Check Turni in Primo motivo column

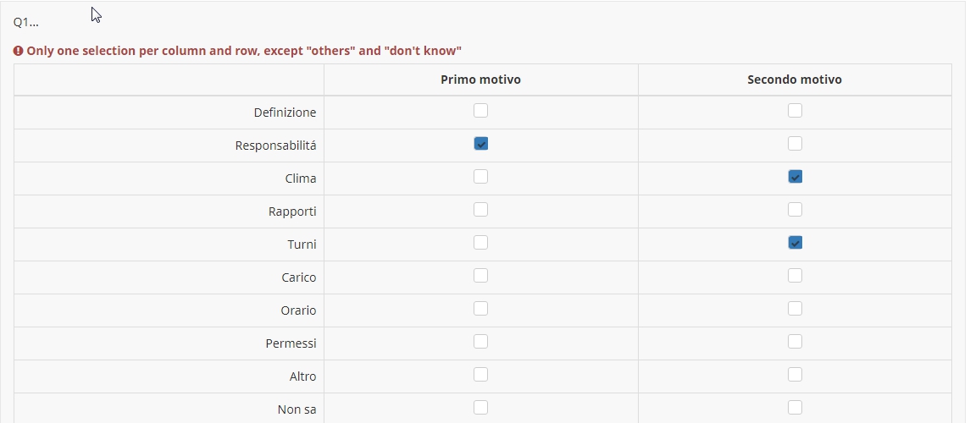point(480,243)
